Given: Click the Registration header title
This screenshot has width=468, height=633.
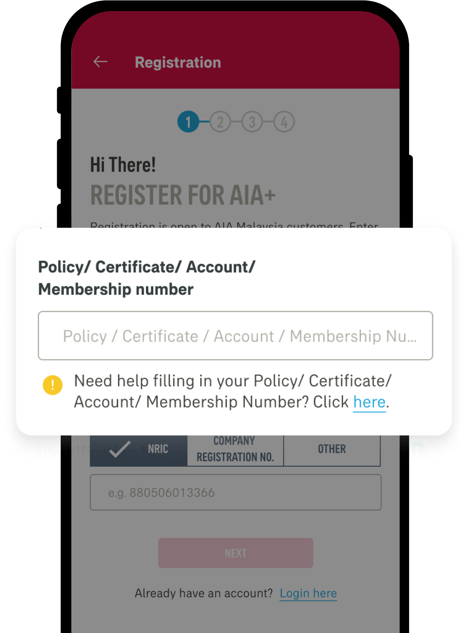Looking at the screenshot, I should (178, 62).
